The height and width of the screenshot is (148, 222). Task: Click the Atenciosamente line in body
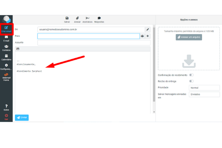click(x=26, y=64)
